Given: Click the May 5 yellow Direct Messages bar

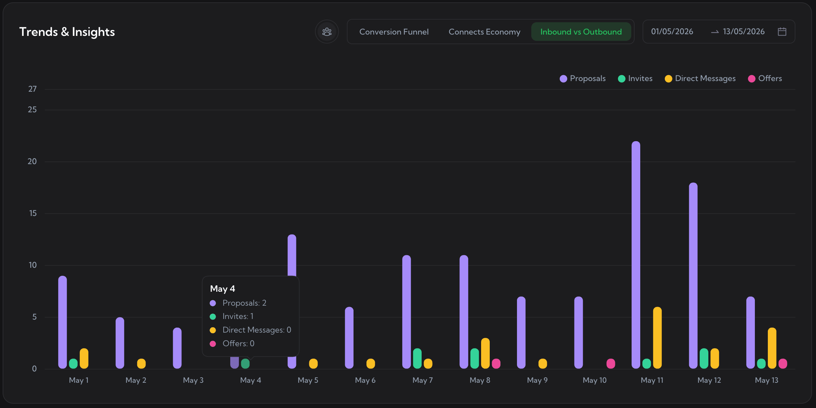Looking at the screenshot, I should pyautogui.click(x=313, y=363).
